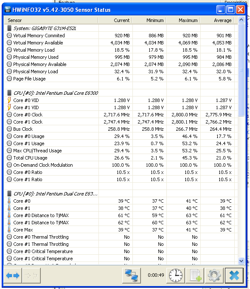Start logging with the sheet-plus icon
Image resolution: width=250 pixels, height=289 pixels.
tap(195, 275)
